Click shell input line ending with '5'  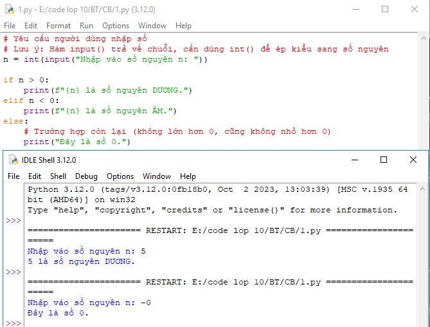click(x=87, y=251)
